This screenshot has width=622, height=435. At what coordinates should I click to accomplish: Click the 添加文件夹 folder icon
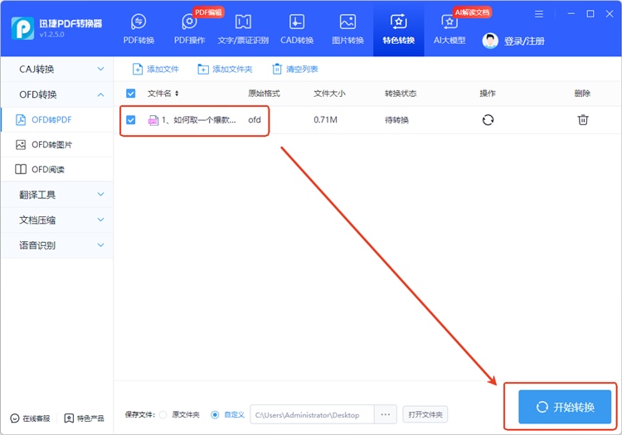203,70
